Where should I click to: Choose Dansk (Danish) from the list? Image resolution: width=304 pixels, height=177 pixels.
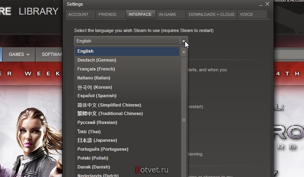point(127,167)
